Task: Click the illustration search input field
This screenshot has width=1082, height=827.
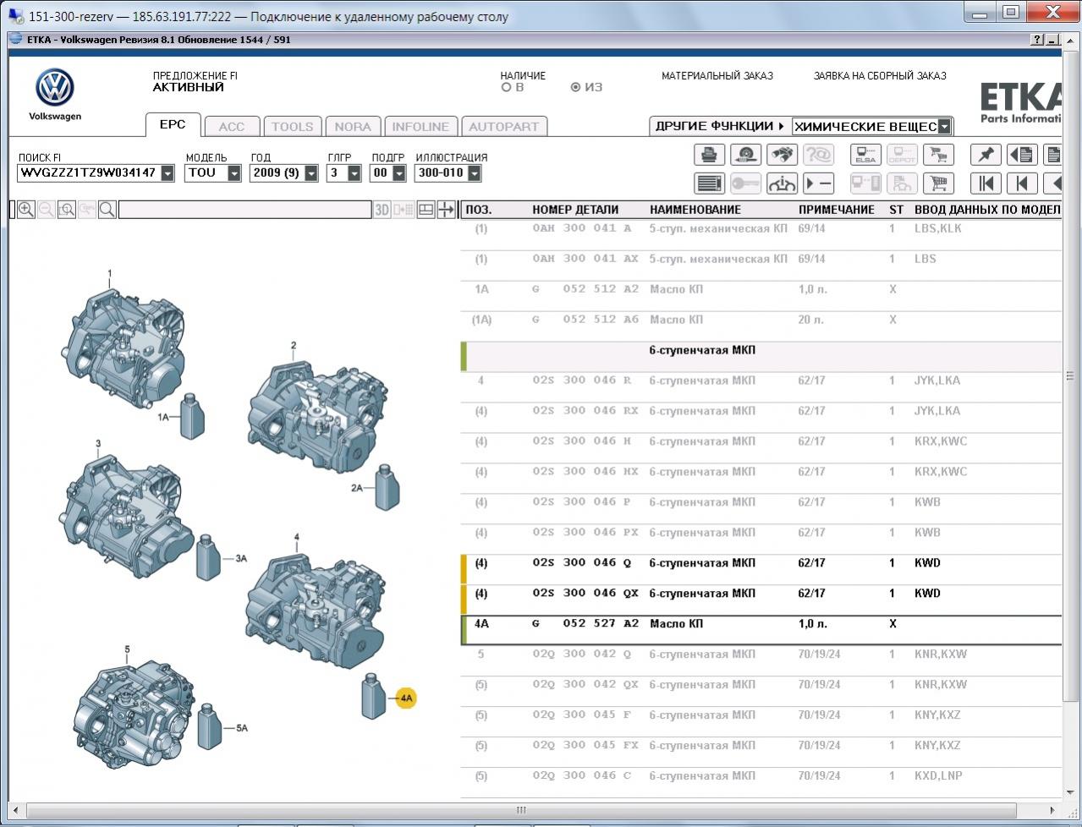Action: 245,210
